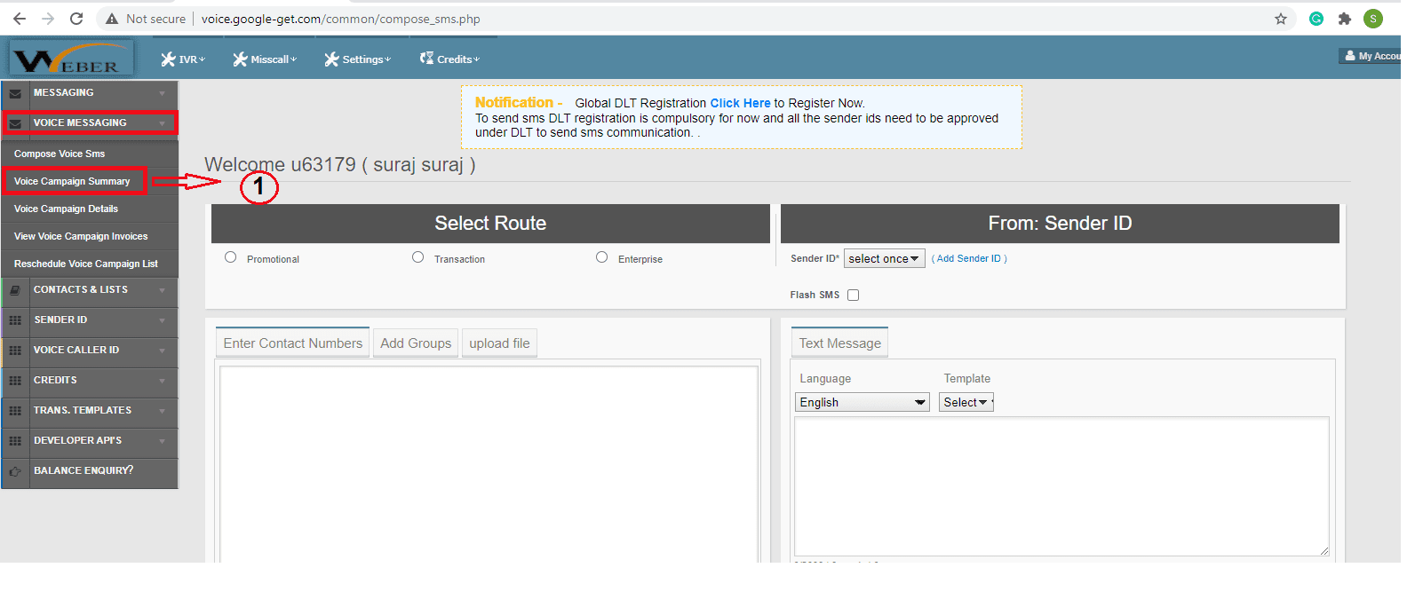Bookmark this page with star icon
This screenshot has height=615, width=1415.
(1280, 19)
